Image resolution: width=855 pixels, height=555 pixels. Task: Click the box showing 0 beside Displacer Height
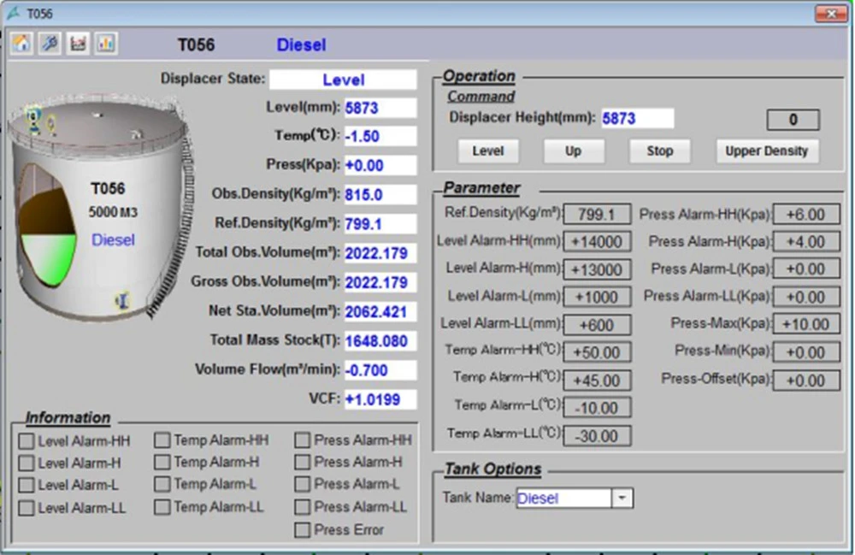(x=793, y=120)
